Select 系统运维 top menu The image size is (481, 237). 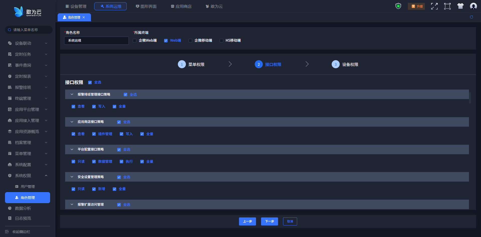(x=110, y=6)
